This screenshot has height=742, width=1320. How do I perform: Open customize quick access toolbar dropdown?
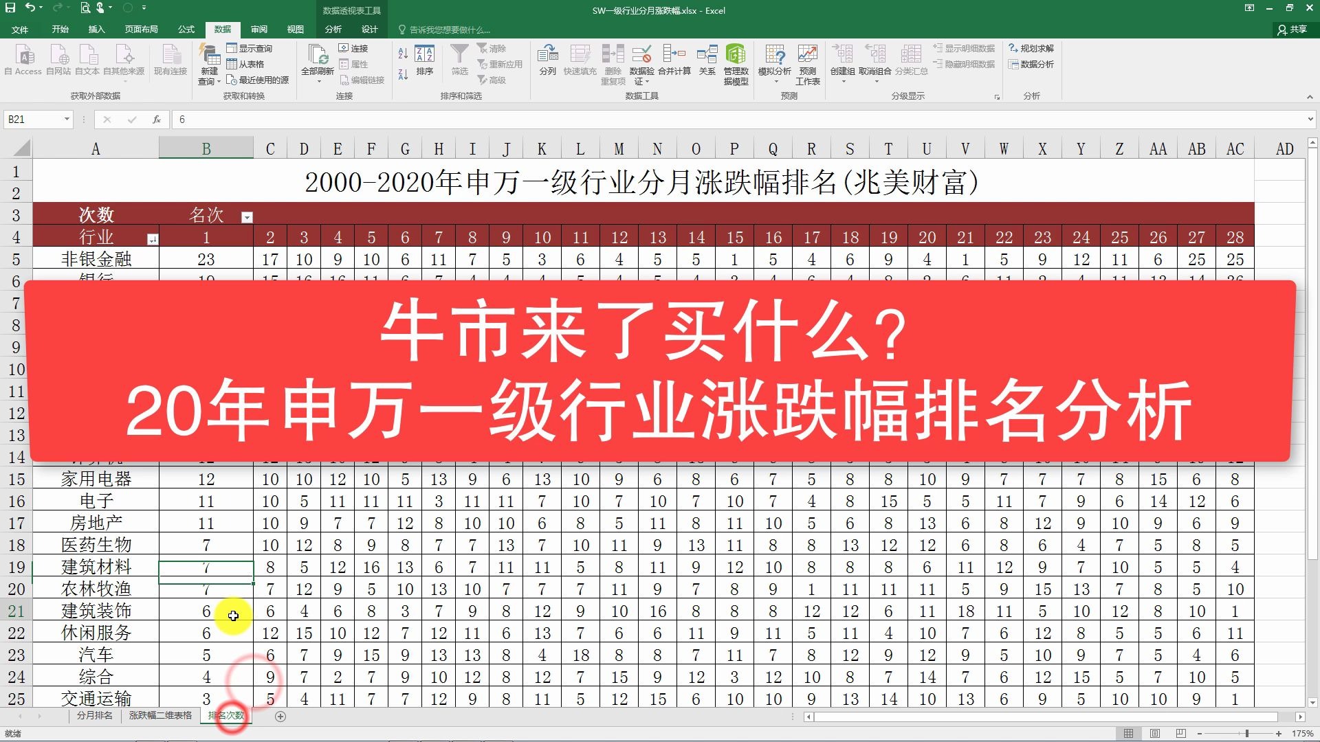tap(144, 8)
